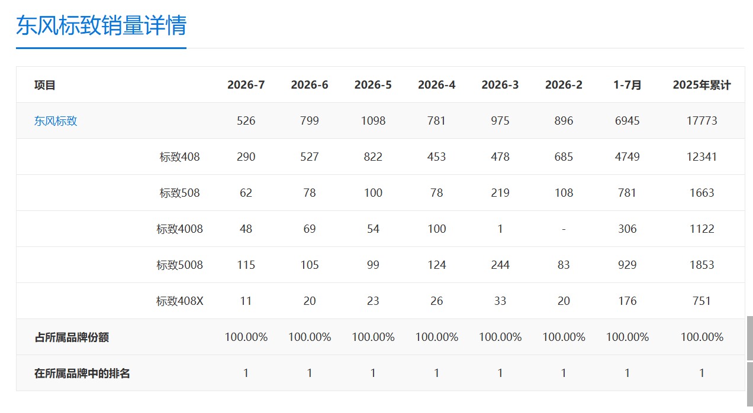The height and width of the screenshot is (413, 753).
Task: Click the 2026-4 column header
Action: [x=437, y=85]
